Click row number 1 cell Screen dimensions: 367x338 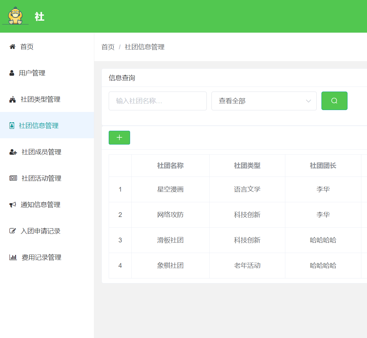pyautogui.click(x=120, y=189)
